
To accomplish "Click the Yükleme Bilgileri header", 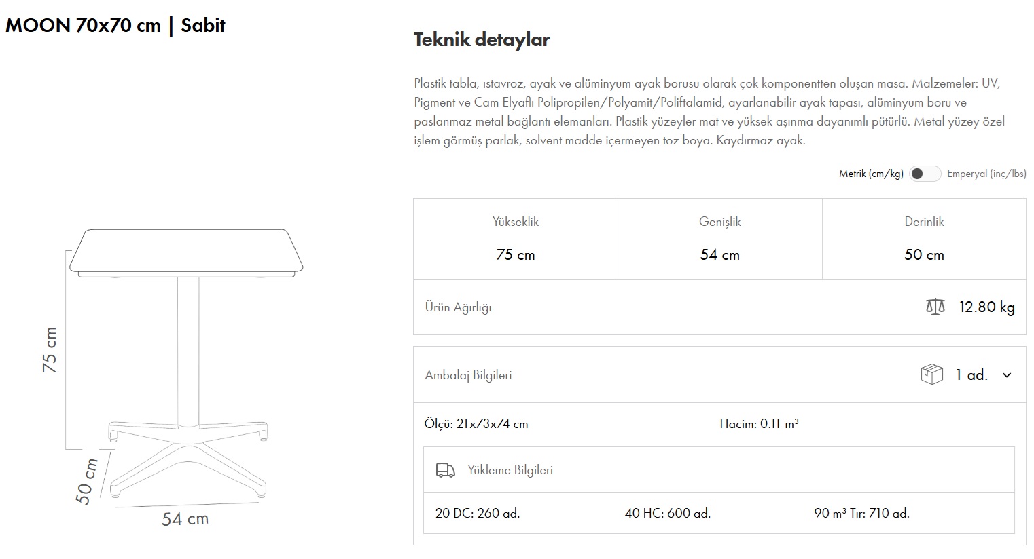I will (510, 470).
